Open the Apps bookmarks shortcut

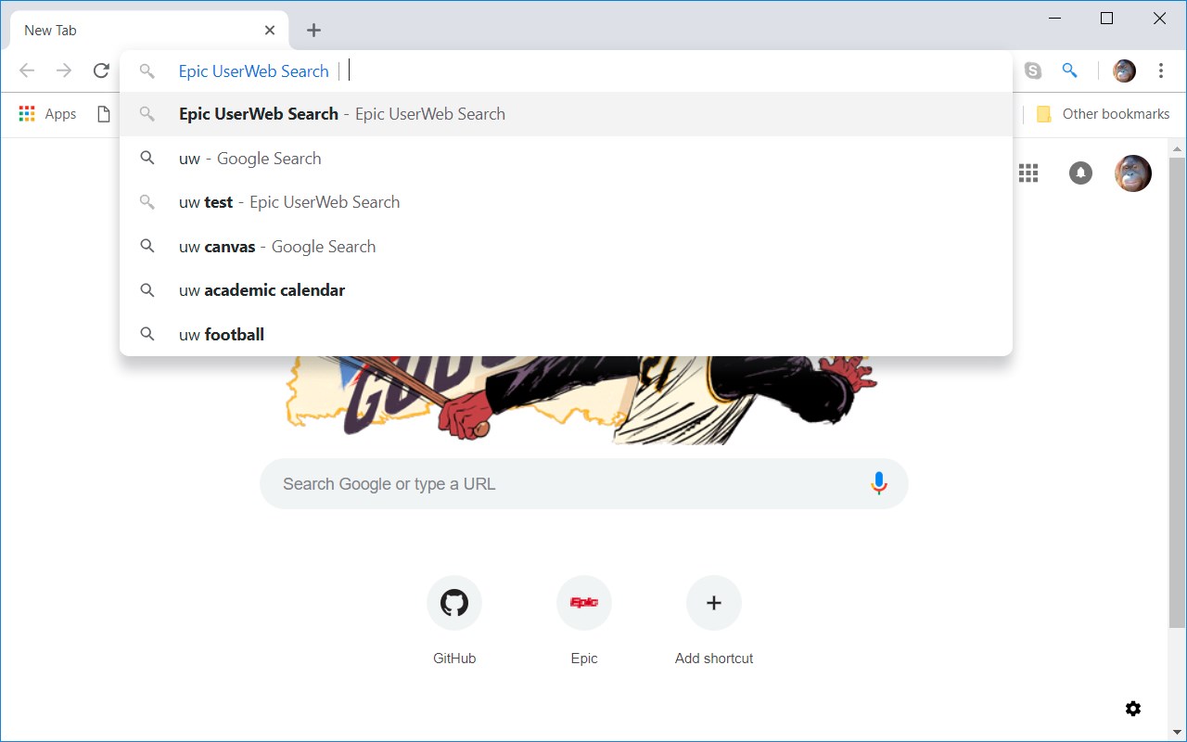(x=47, y=114)
